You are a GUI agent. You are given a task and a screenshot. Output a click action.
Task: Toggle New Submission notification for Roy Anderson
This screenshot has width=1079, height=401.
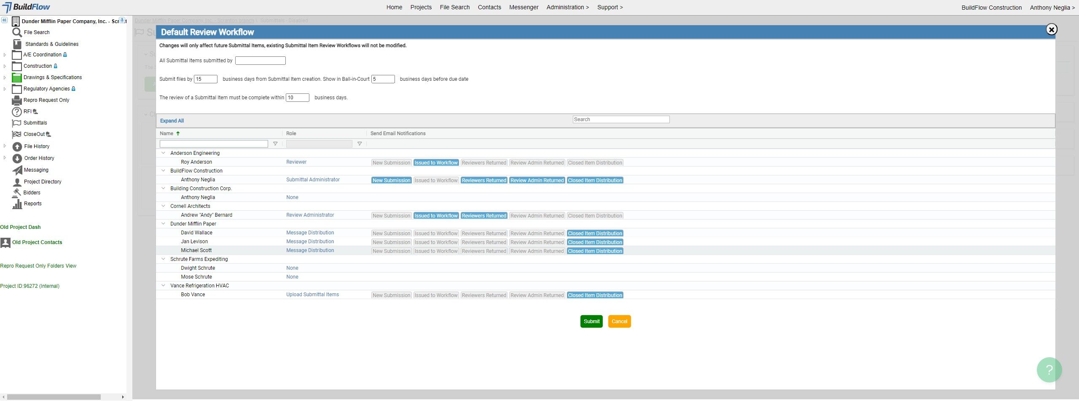[391, 163]
